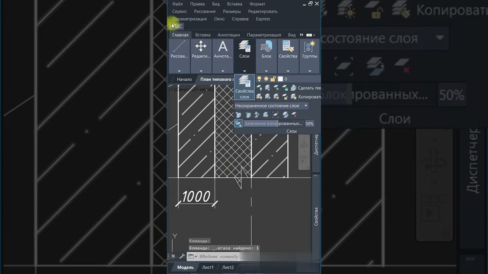This screenshot has height=274, width=488.
Task: Open the Рисование menu in the menu bar
Action: point(205,11)
